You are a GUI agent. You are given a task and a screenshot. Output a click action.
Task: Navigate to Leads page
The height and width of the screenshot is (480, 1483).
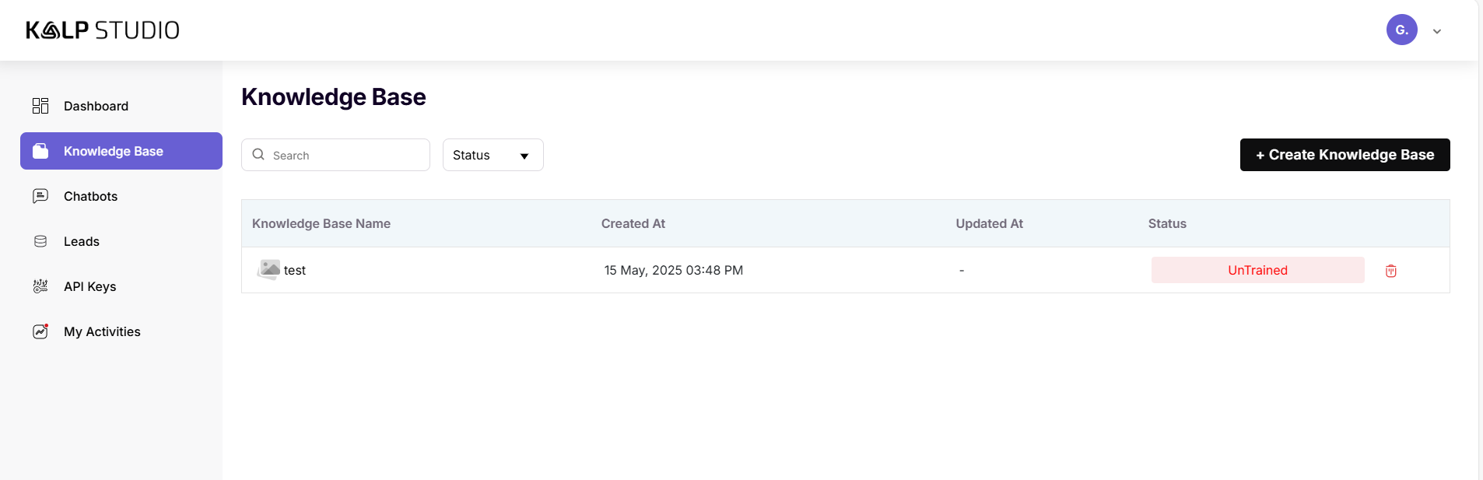82,241
